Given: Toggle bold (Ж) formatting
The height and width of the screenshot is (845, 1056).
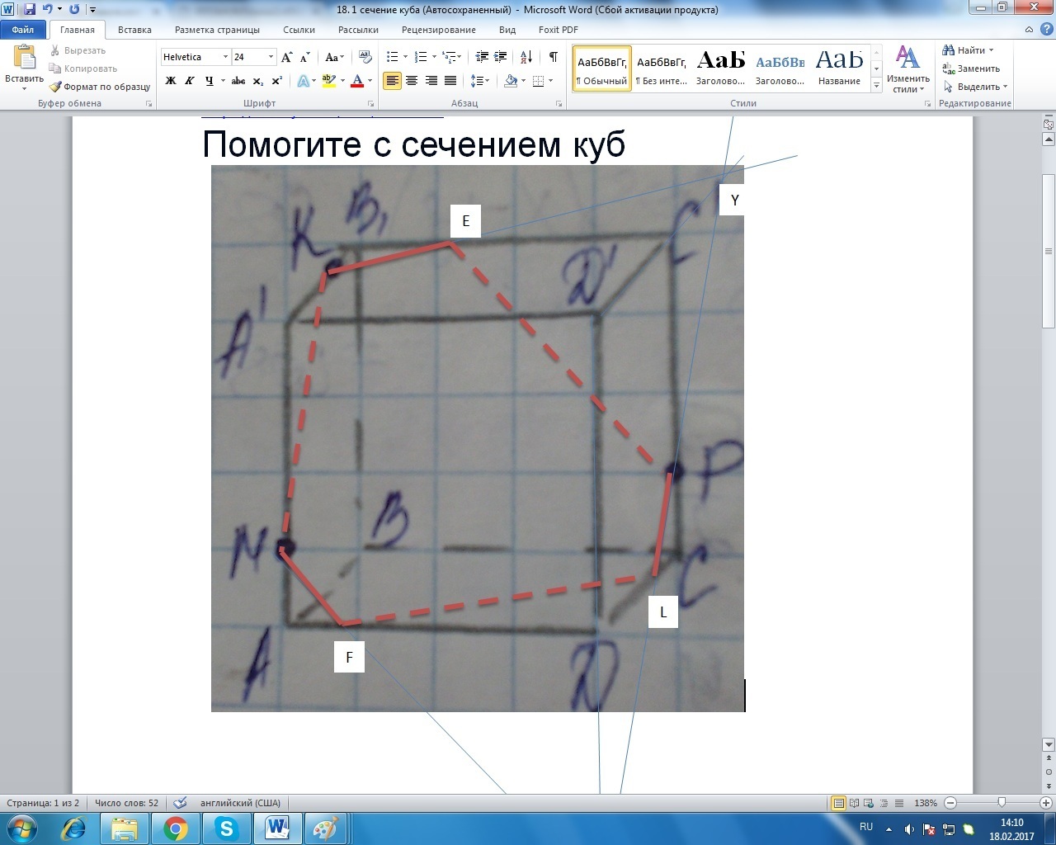Looking at the screenshot, I should tap(171, 81).
